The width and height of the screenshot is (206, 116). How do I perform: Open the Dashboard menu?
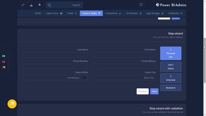(175, 14)
